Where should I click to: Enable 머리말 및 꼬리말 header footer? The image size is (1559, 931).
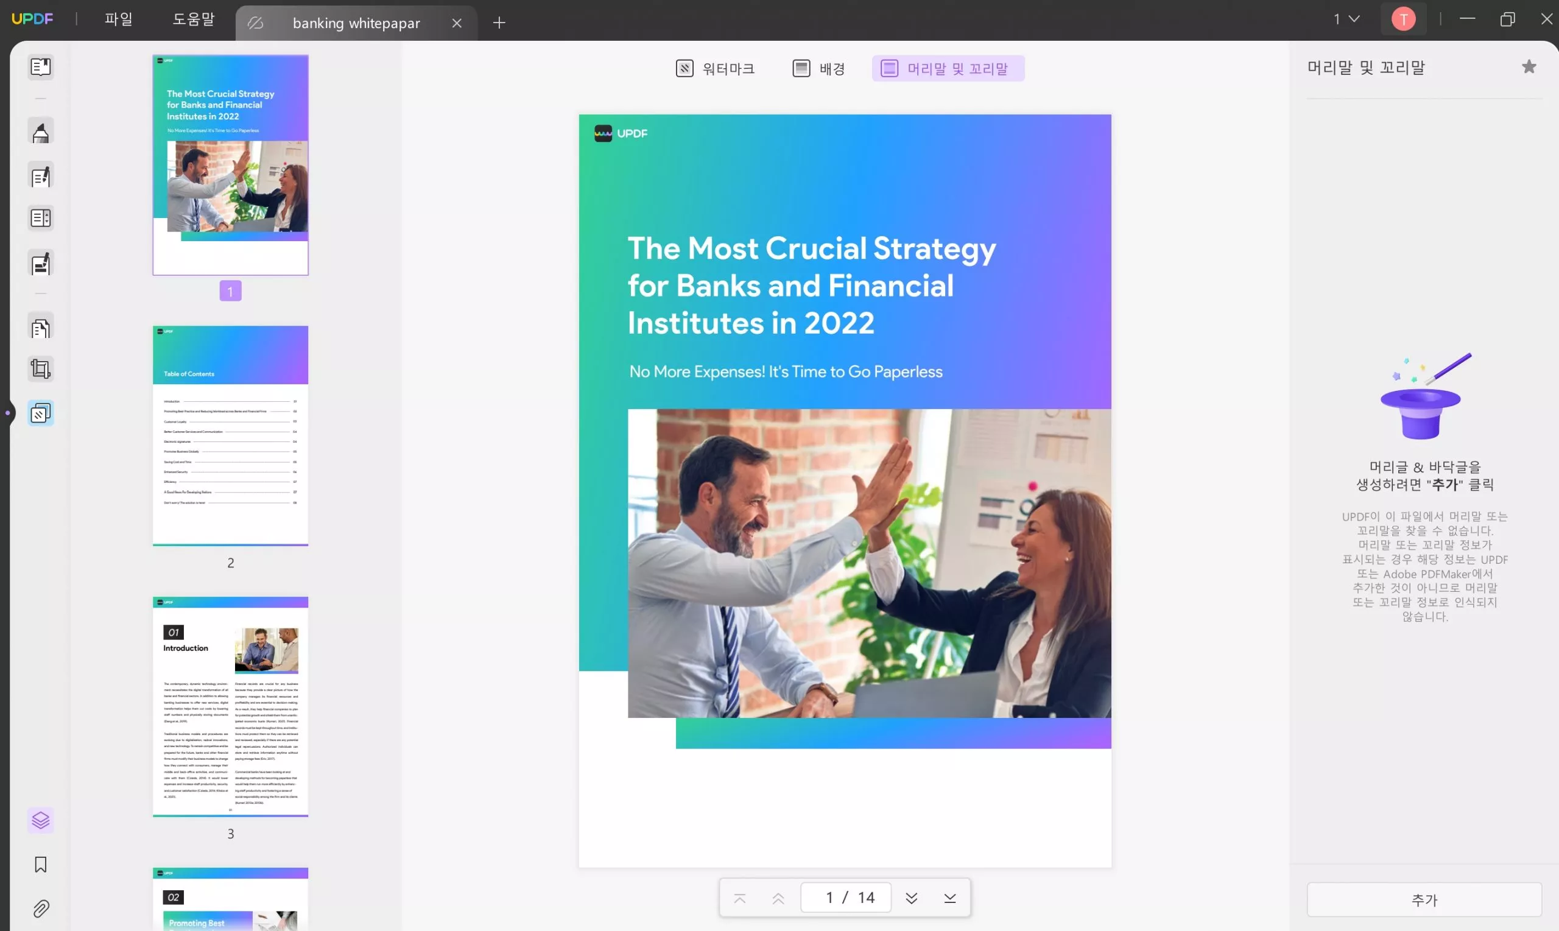pyautogui.click(x=948, y=69)
